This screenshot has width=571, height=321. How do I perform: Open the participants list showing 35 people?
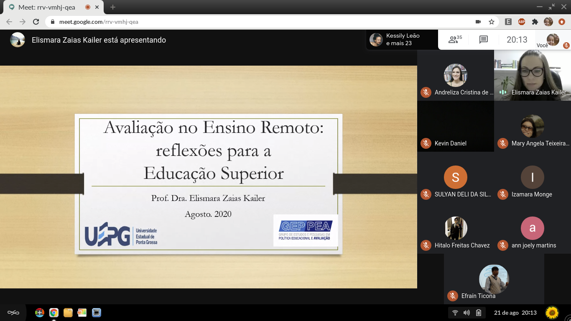[x=455, y=40]
